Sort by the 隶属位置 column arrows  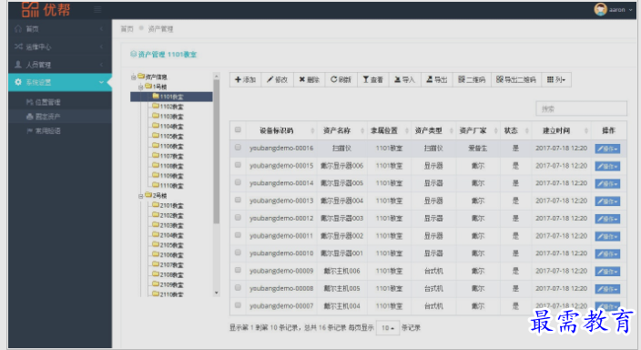coord(407,130)
